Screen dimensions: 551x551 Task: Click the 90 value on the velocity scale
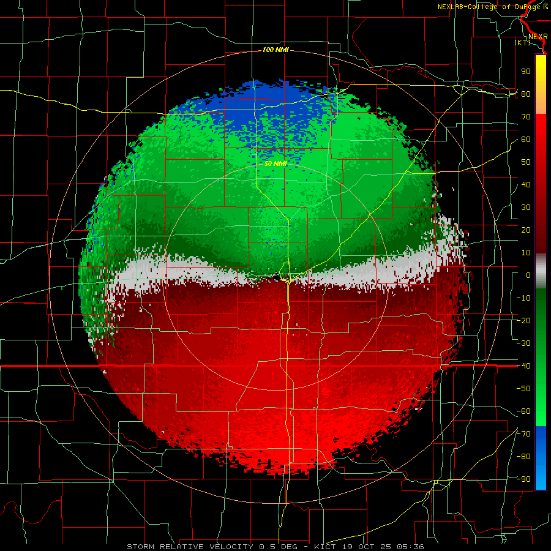coord(526,72)
